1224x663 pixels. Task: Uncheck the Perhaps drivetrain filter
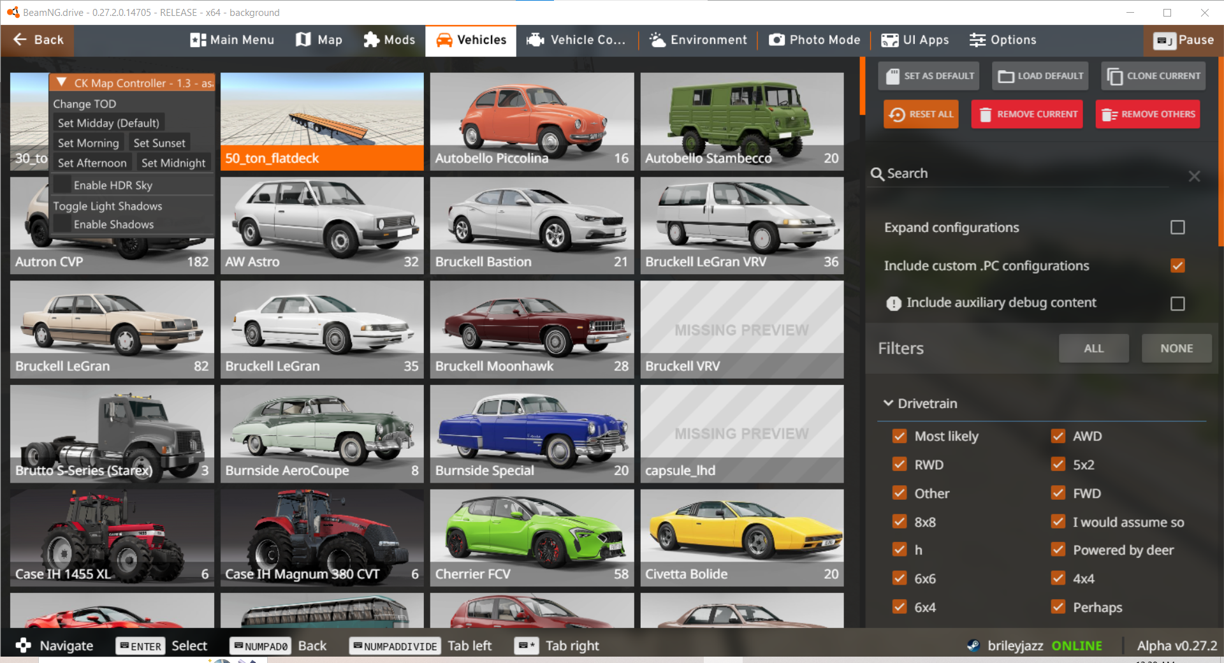pyautogui.click(x=1058, y=608)
